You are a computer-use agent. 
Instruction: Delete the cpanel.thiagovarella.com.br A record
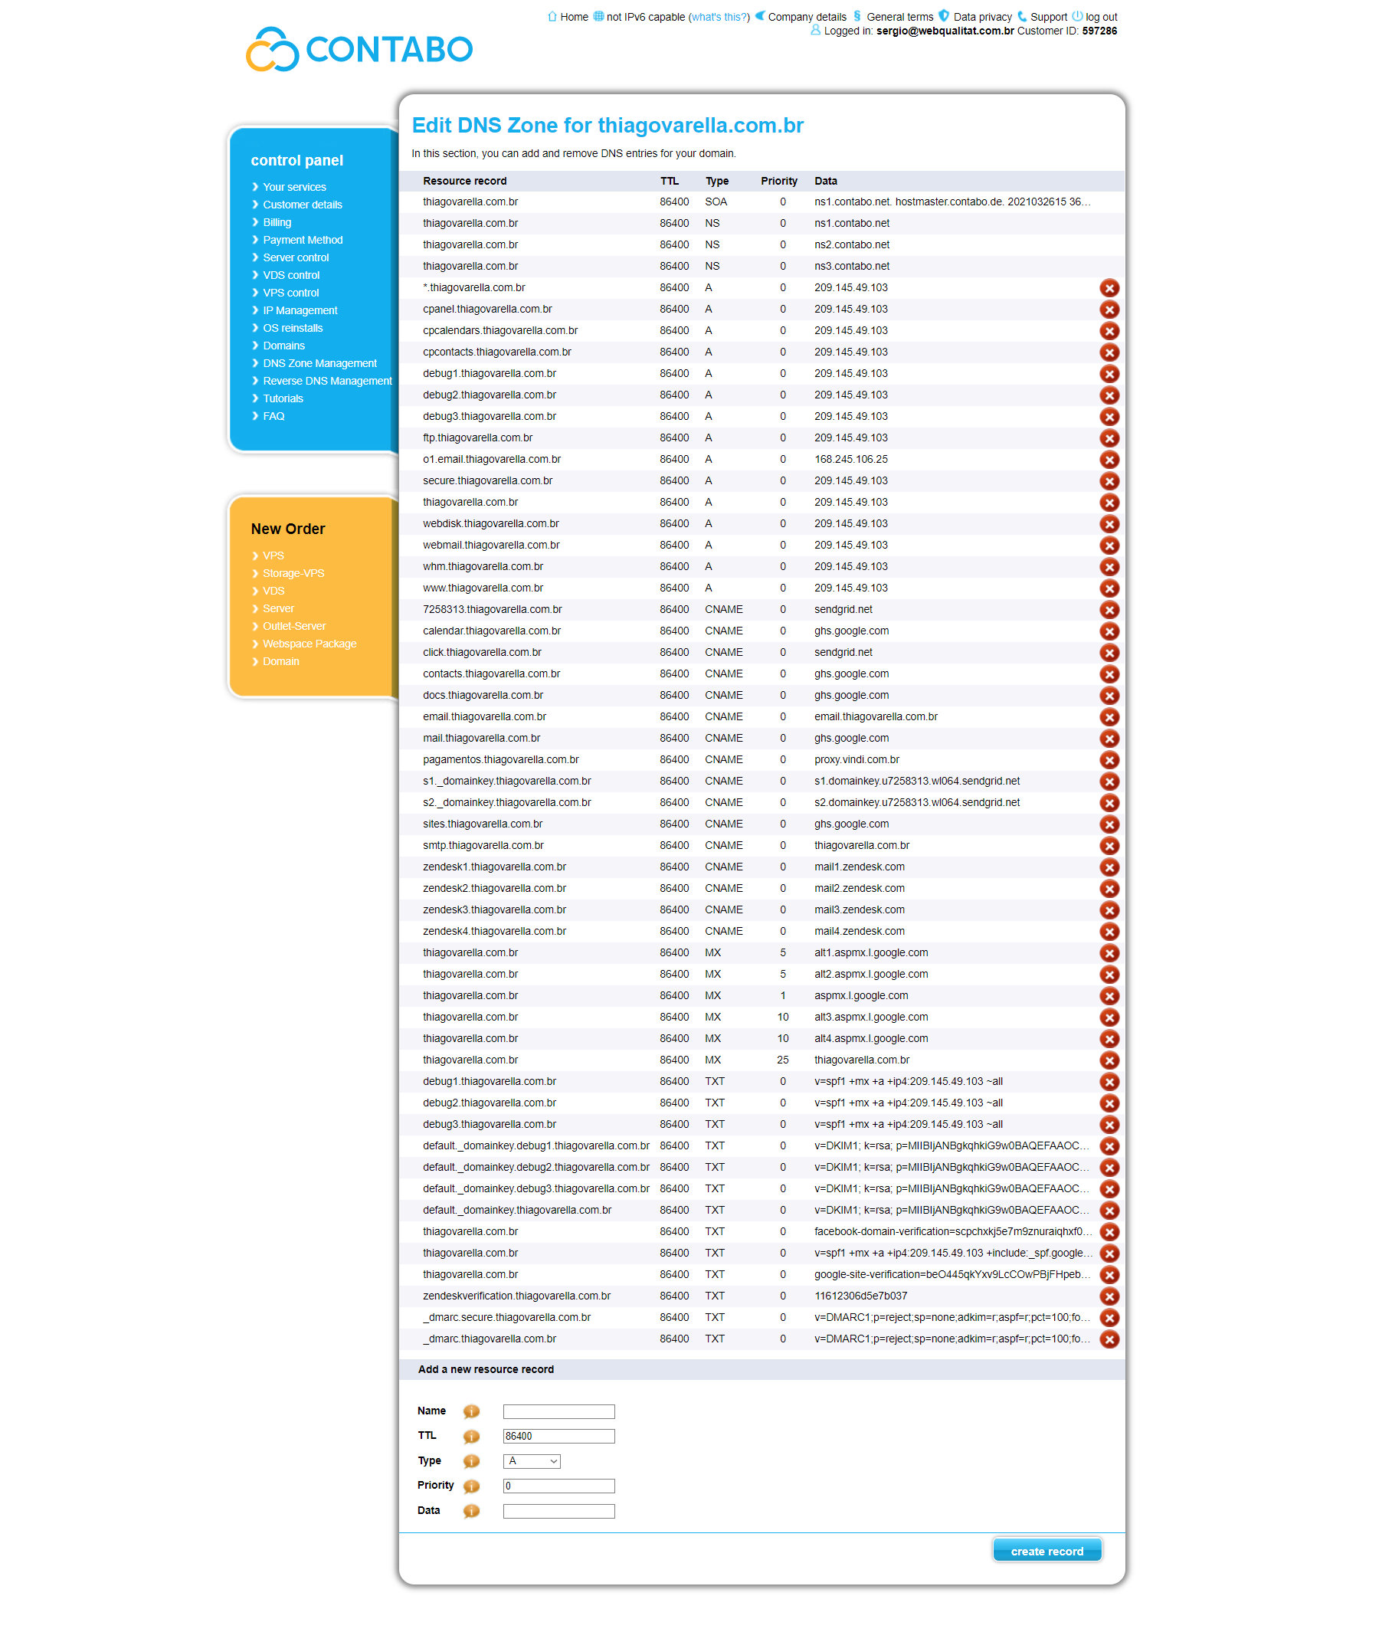click(1109, 310)
